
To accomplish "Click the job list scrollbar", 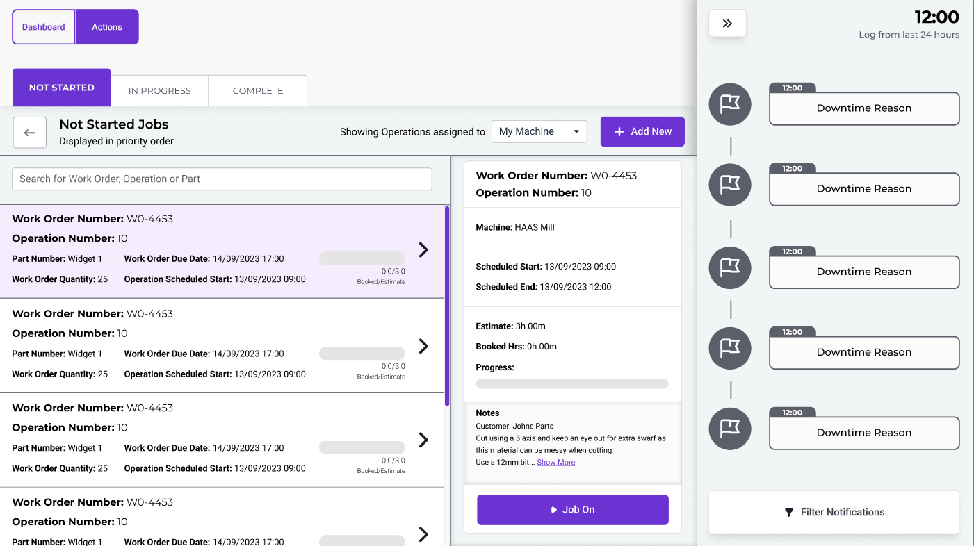I will pyautogui.click(x=447, y=306).
